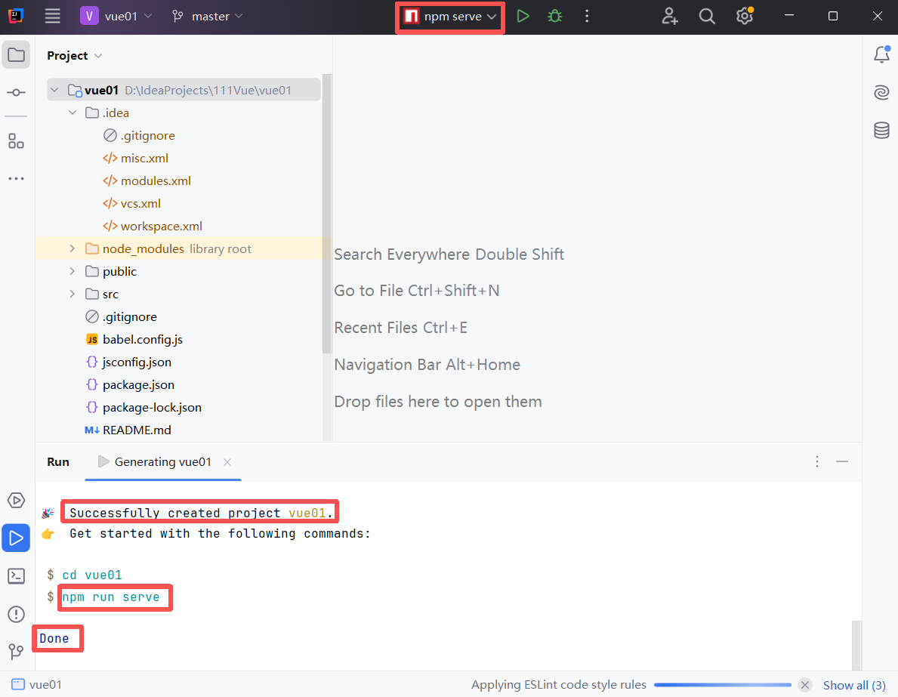Select vcs.xml file
898x697 pixels.
click(131, 203)
